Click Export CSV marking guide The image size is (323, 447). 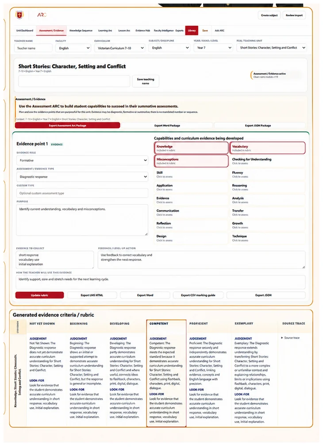(x=198, y=295)
